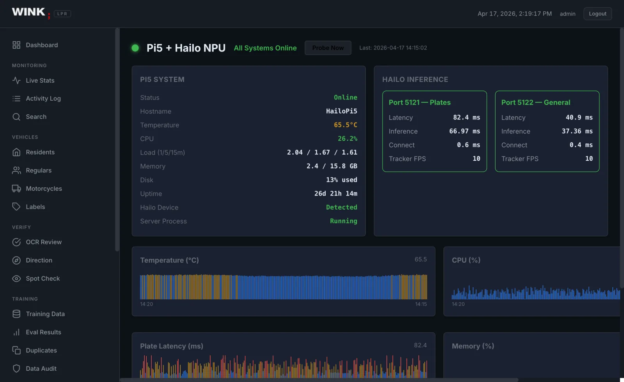Click the General inference 37.36 ms value
Image resolution: width=624 pixels, height=382 pixels.
point(577,131)
